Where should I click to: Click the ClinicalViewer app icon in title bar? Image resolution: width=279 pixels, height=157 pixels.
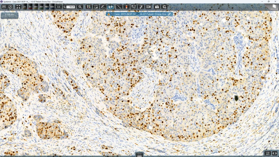[x=2, y=2]
